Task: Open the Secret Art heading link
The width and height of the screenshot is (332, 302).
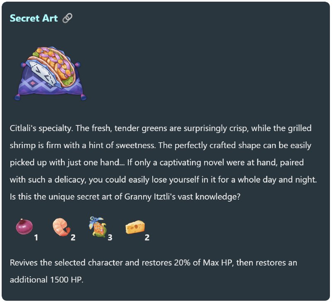Action: click(34, 18)
